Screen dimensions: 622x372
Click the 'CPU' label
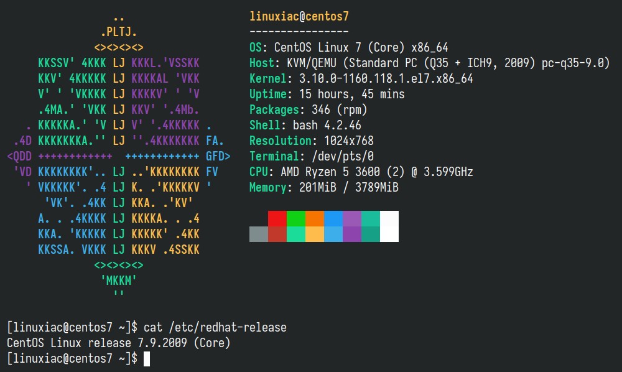point(259,172)
